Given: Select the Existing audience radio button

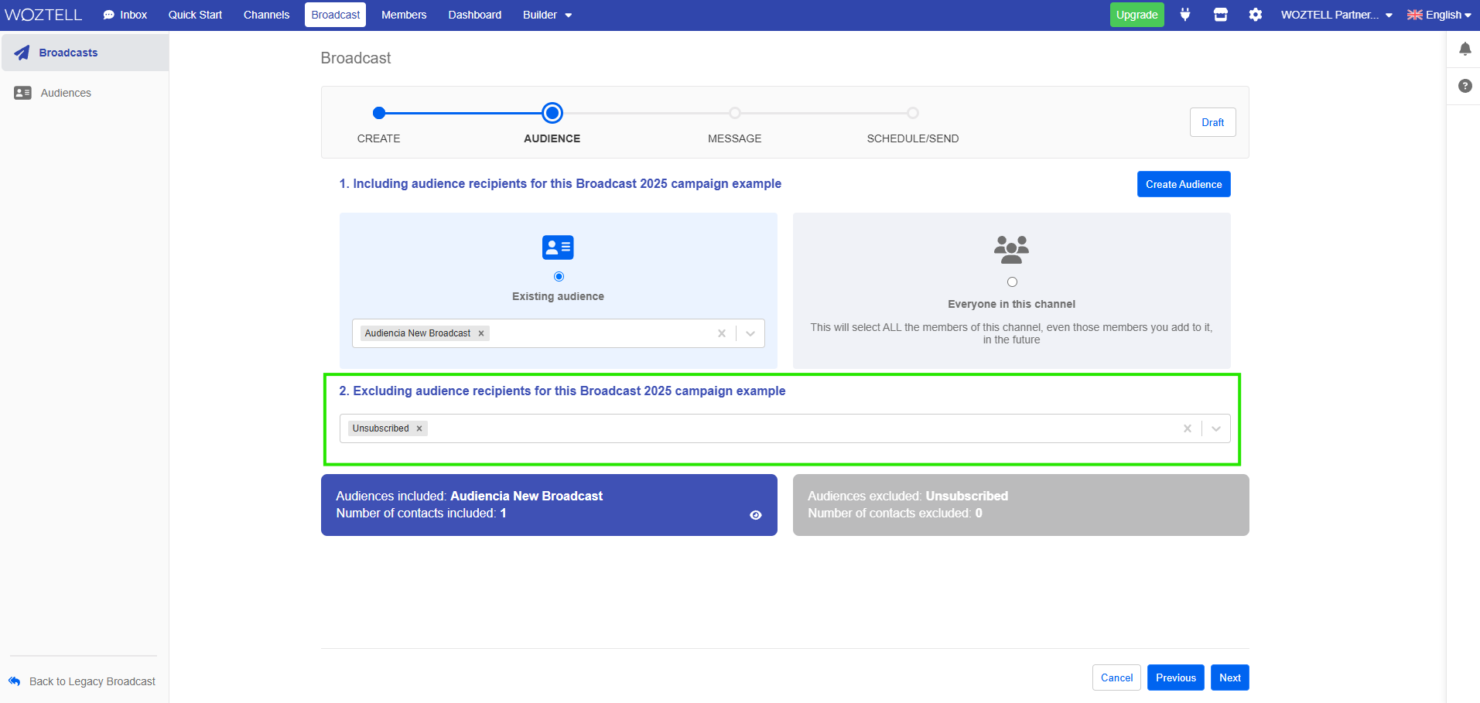Looking at the screenshot, I should point(559,276).
